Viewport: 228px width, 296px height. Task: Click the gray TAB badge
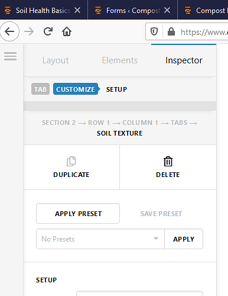[x=40, y=89]
